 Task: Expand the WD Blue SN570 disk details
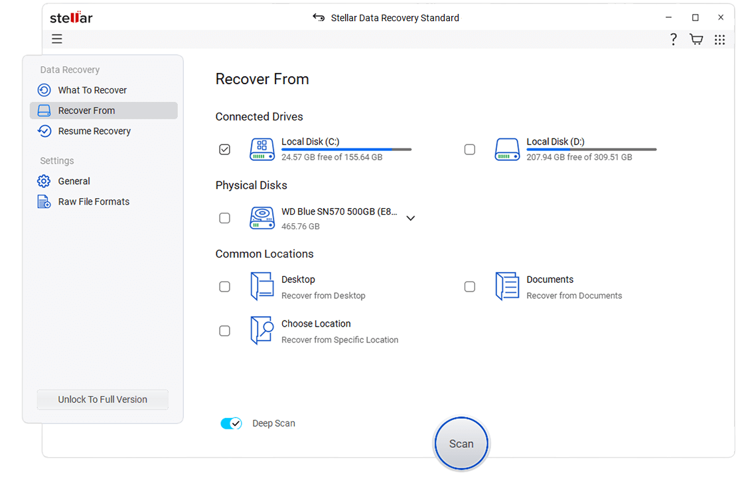click(x=411, y=217)
